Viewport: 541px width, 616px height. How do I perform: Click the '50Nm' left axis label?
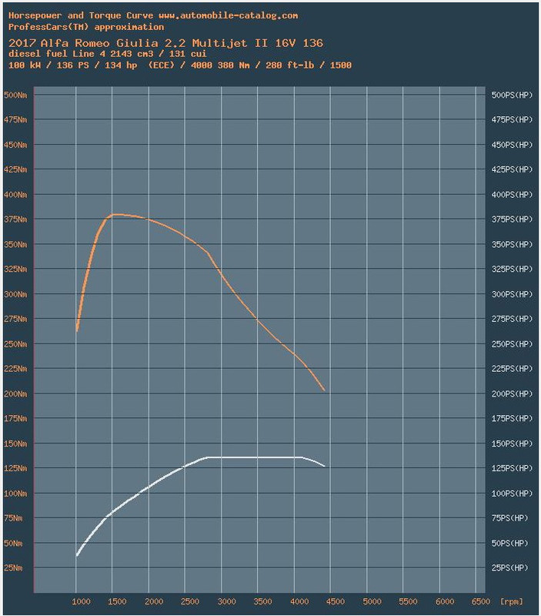[x=13, y=544]
